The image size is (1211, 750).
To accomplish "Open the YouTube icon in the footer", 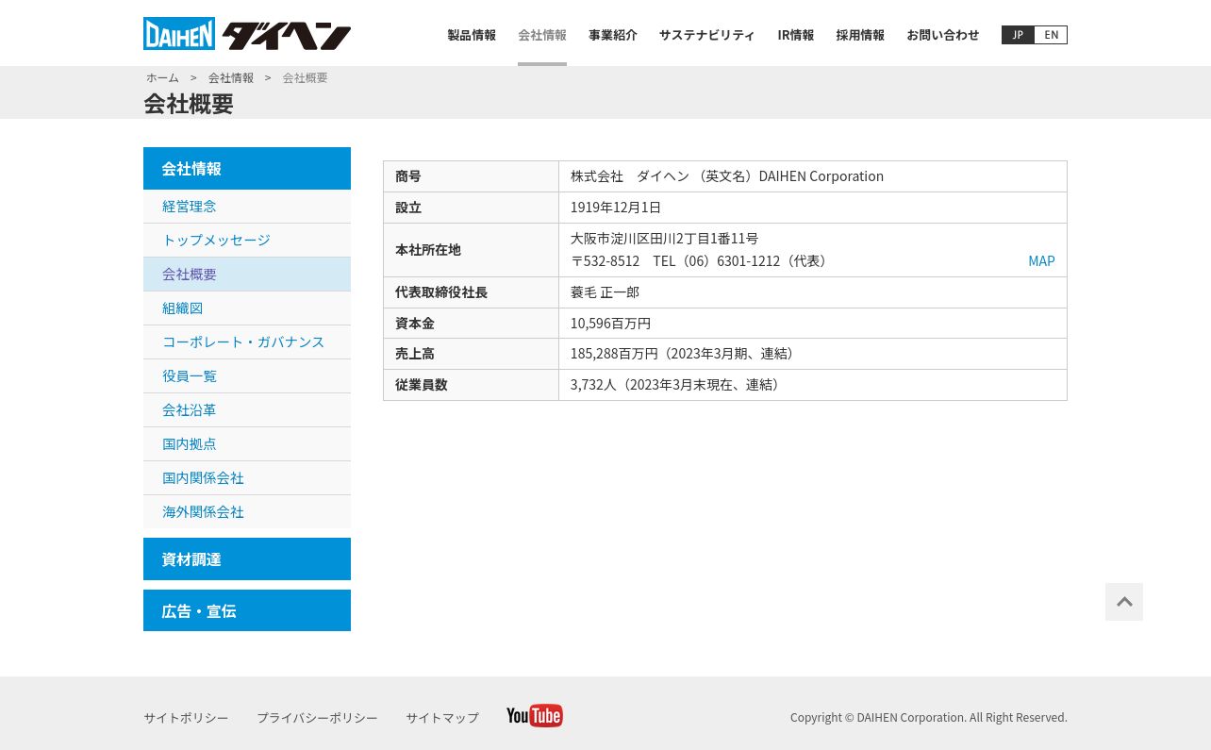I will (535, 716).
